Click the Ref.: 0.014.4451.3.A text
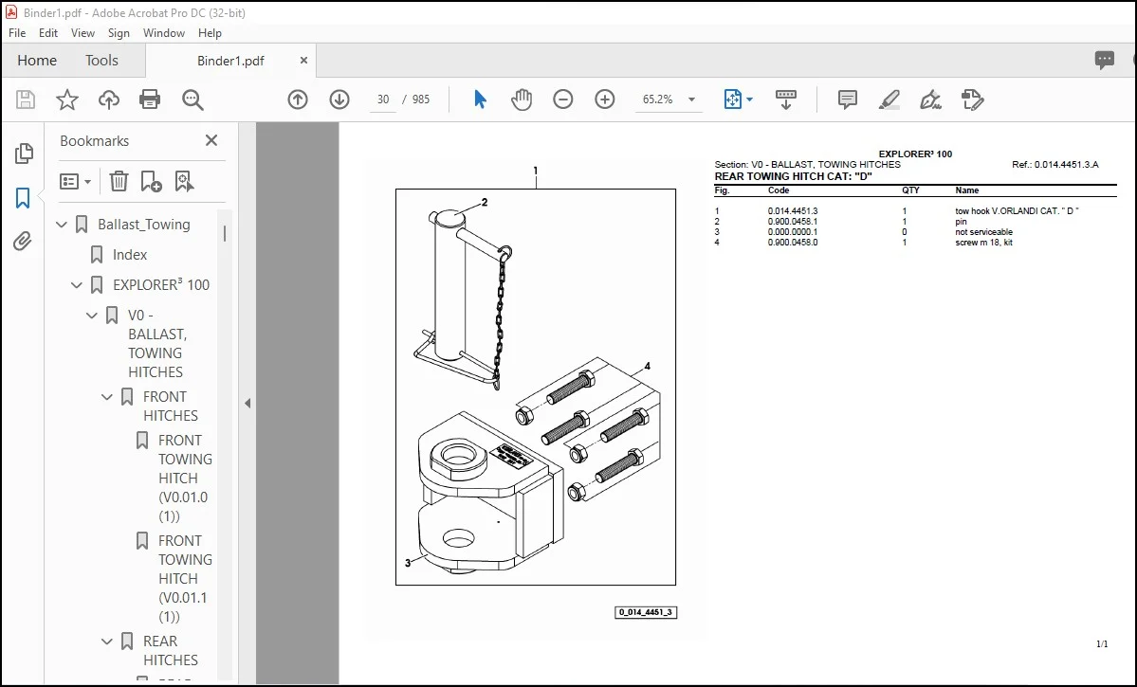The width and height of the screenshot is (1137, 687). (x=1055, y=165)
